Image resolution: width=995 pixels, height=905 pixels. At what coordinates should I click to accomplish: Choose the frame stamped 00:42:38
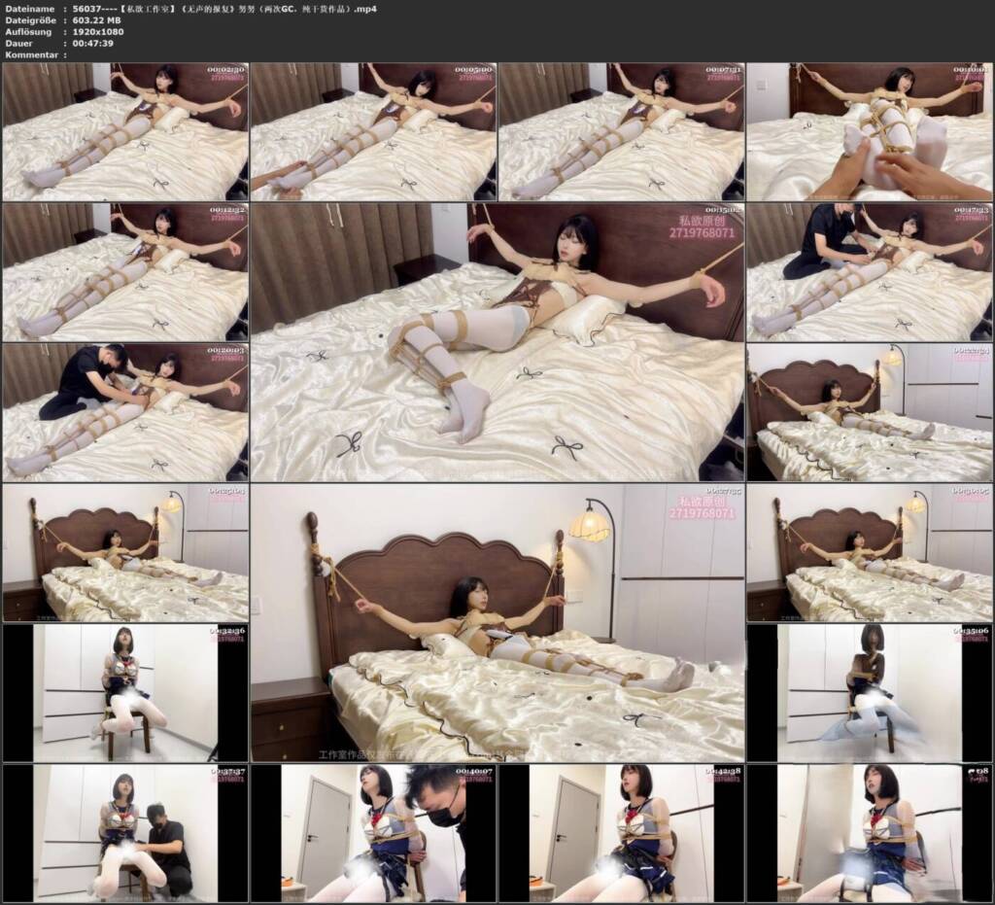(621, 833)
